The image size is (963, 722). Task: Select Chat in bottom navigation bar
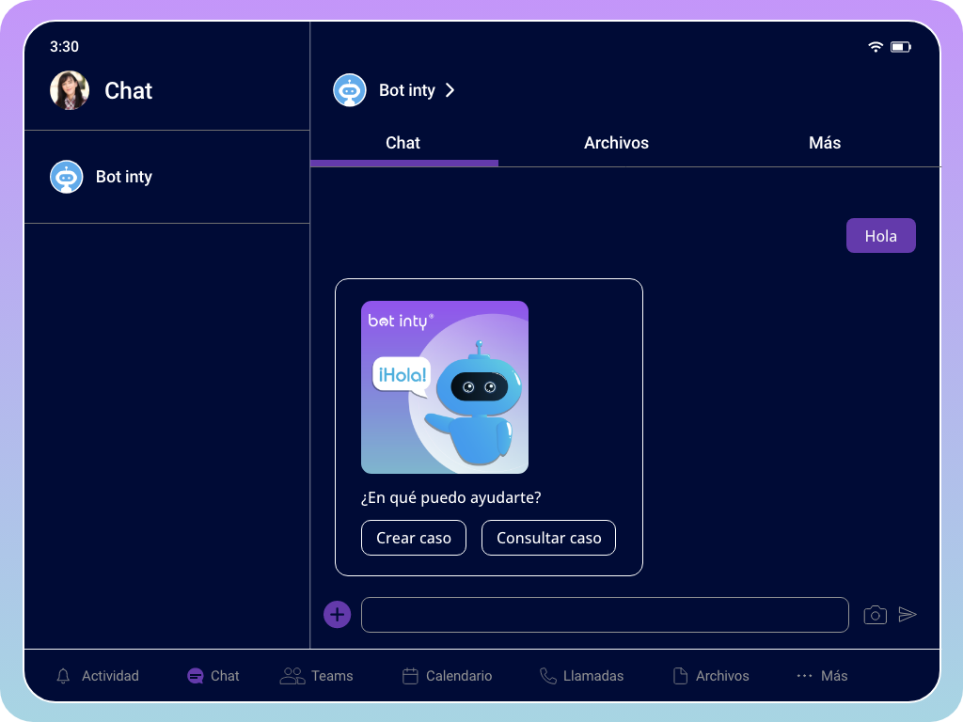(x=213, y=676)
